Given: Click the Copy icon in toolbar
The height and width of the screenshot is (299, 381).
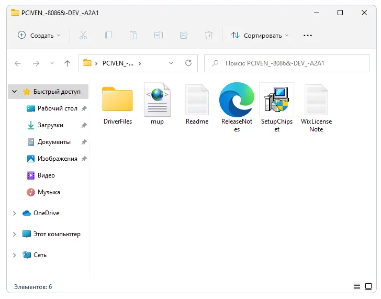Looking at the screenshot, I should [108, 36].
